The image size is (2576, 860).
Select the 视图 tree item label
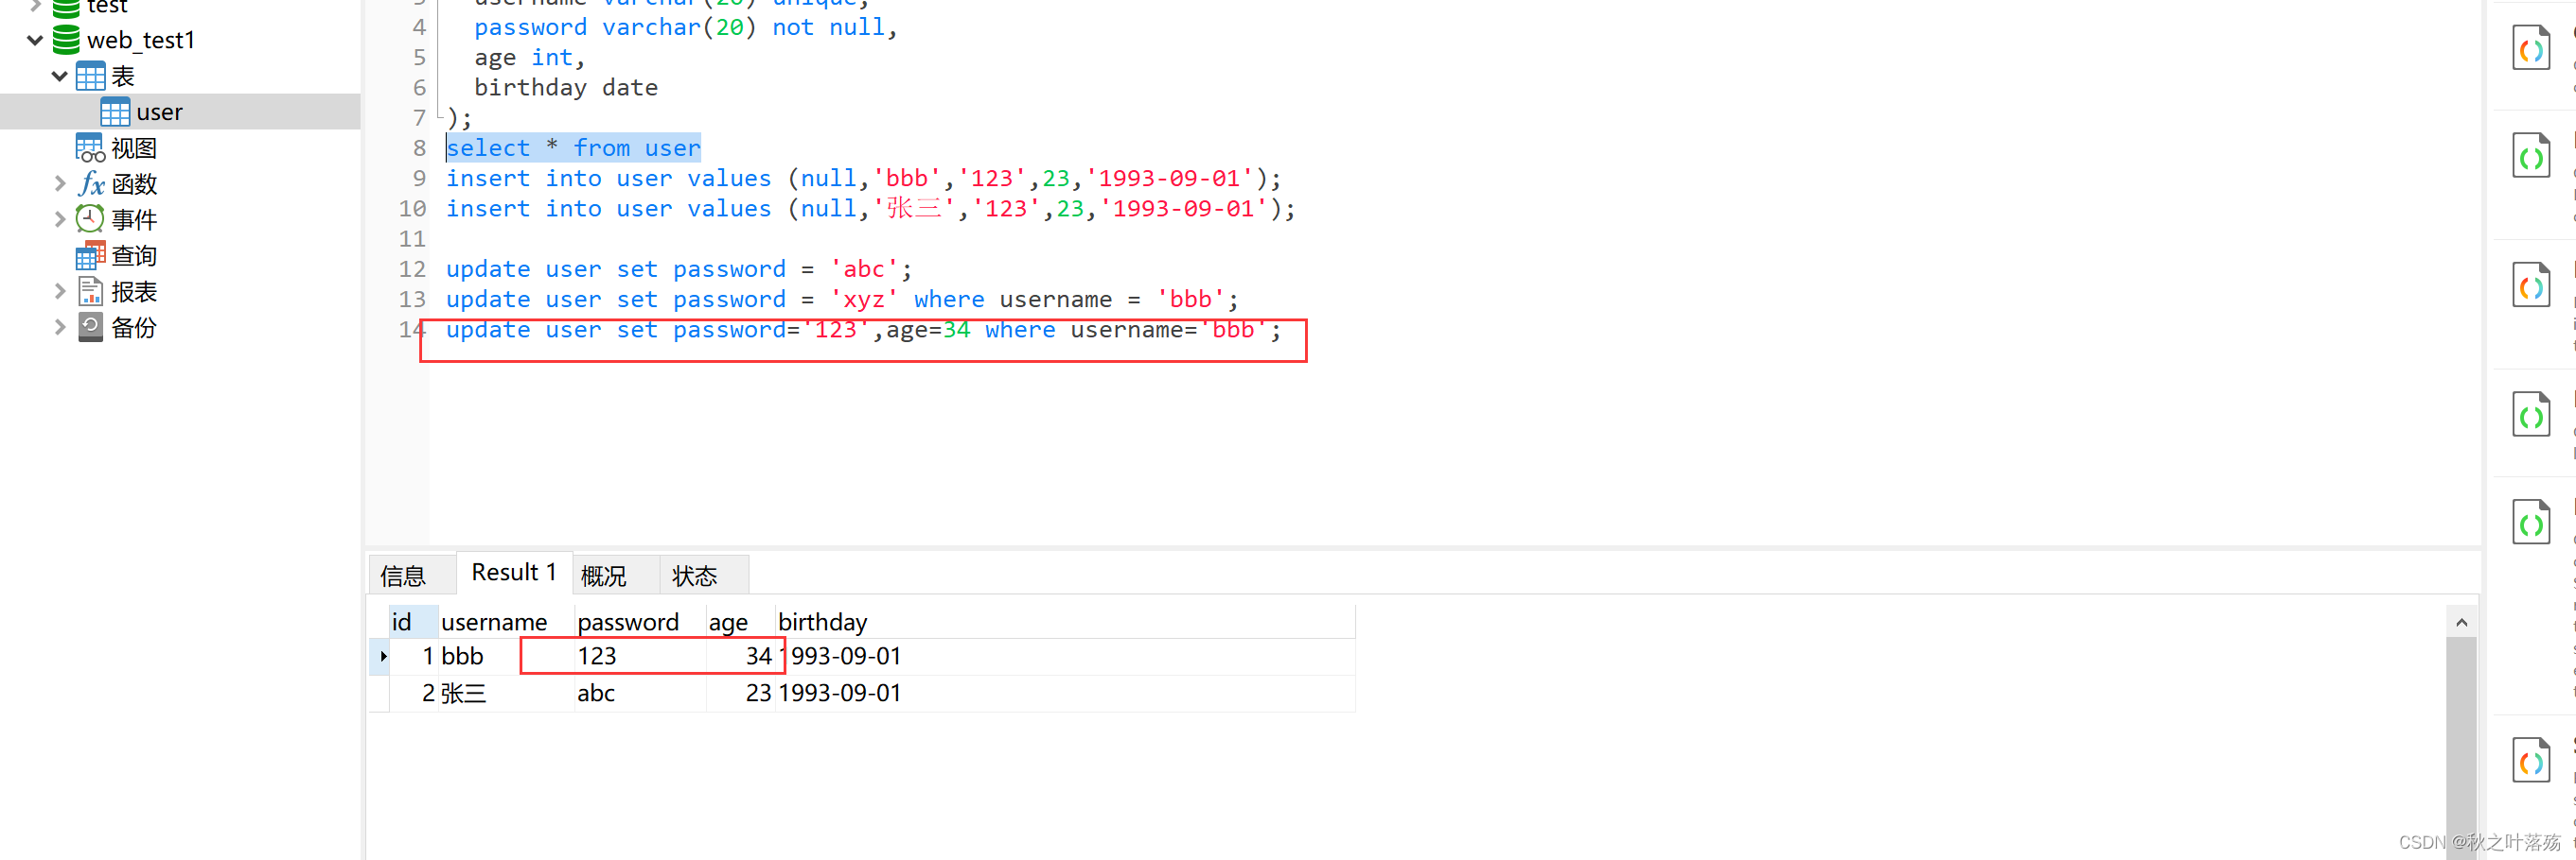coord(134,147)
